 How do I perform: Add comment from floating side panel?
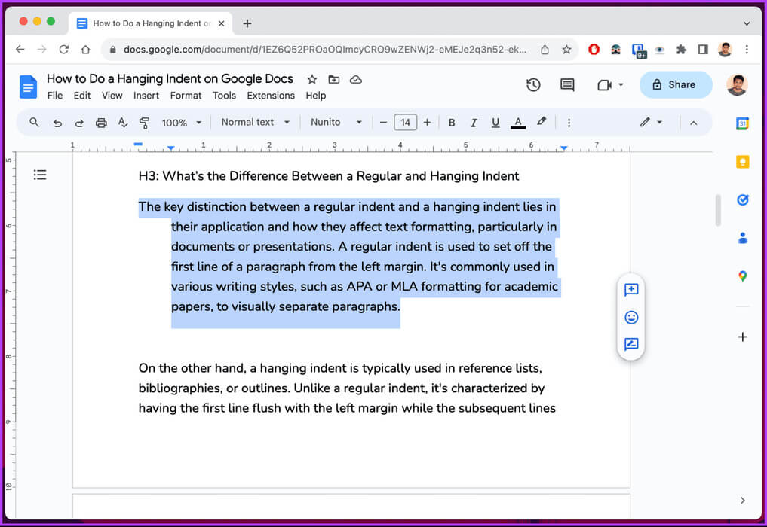pos(631,290)
